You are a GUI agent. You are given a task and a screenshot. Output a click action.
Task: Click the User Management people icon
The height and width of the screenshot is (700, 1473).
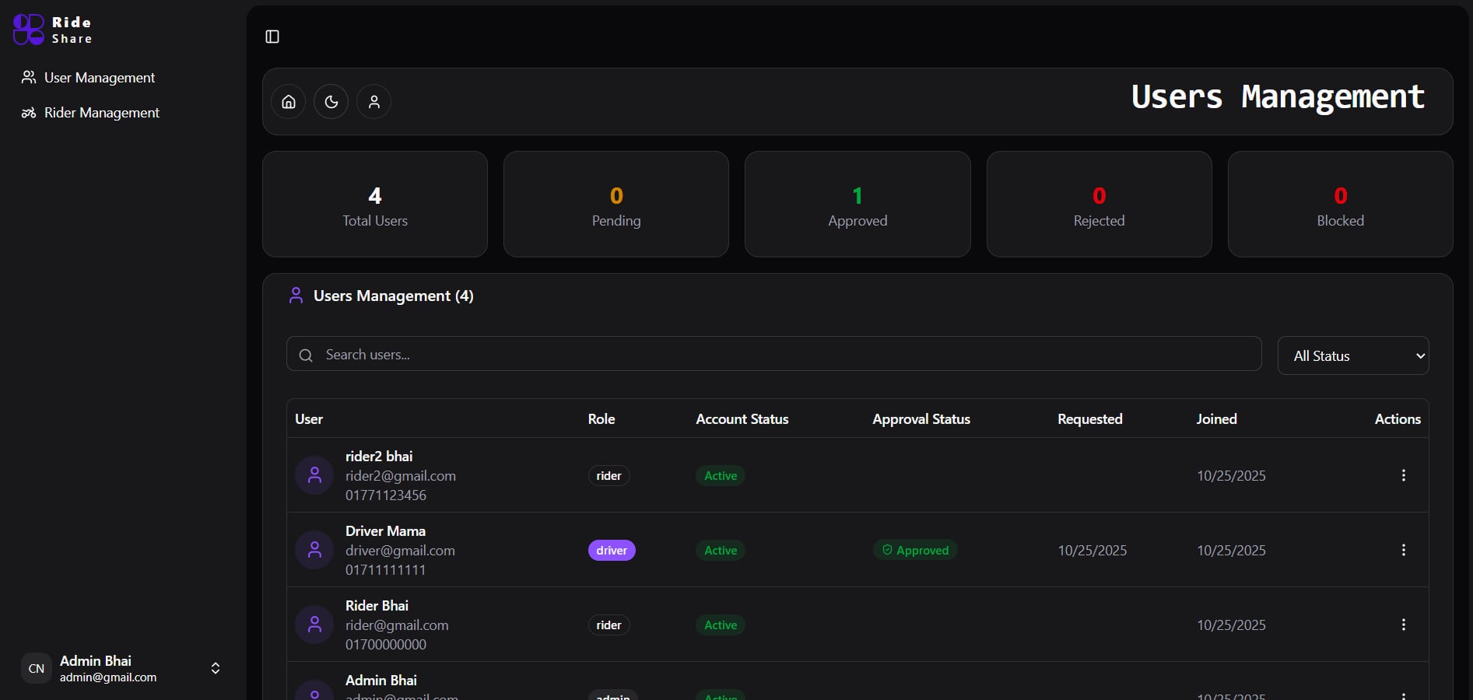tap(29, 78)
